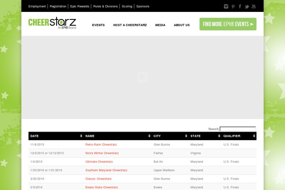
Task: Click Find More Epic Events button
Action: coord(228,24)
